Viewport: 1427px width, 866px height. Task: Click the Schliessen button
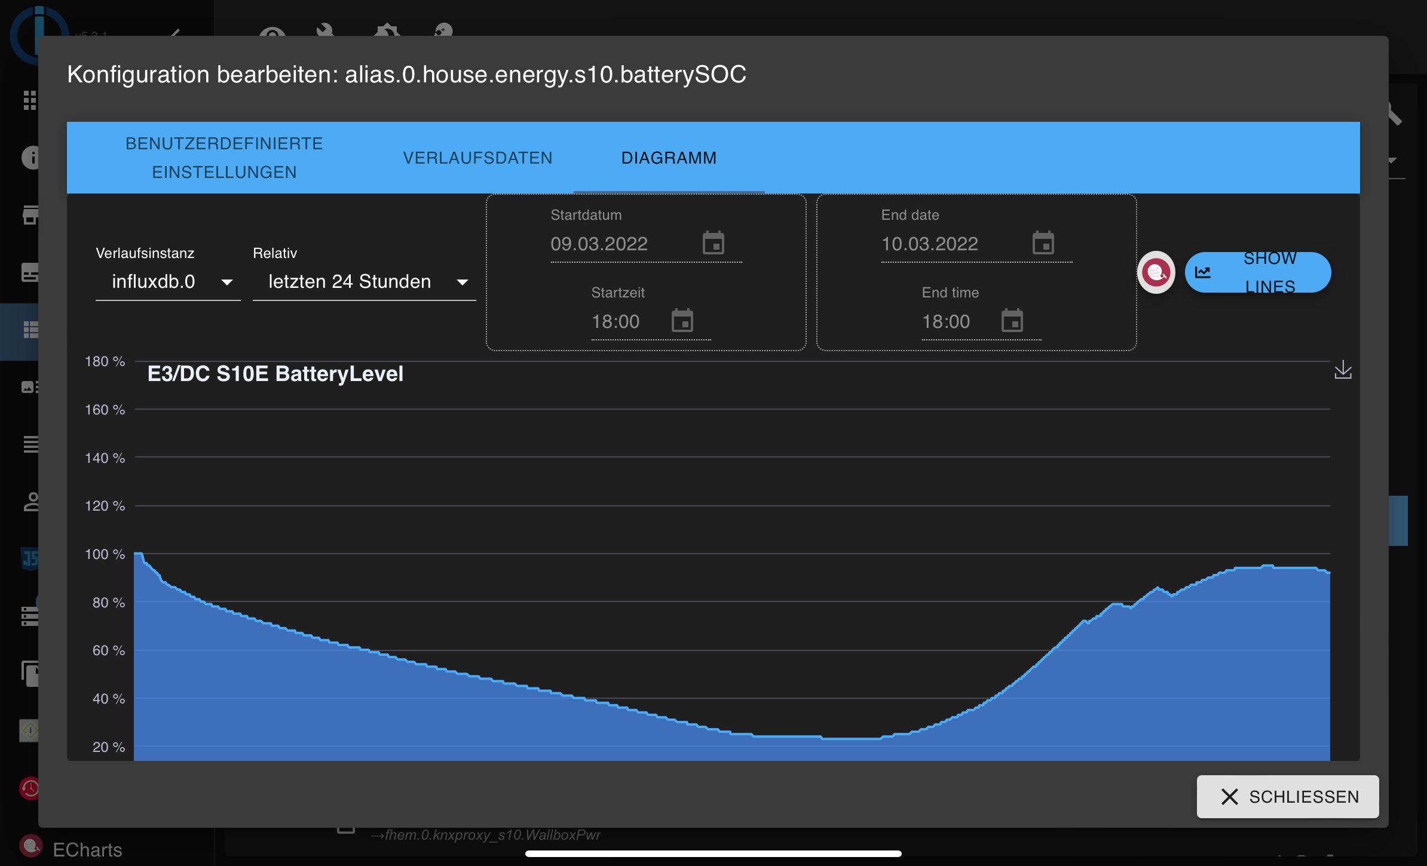point(1288,797)
